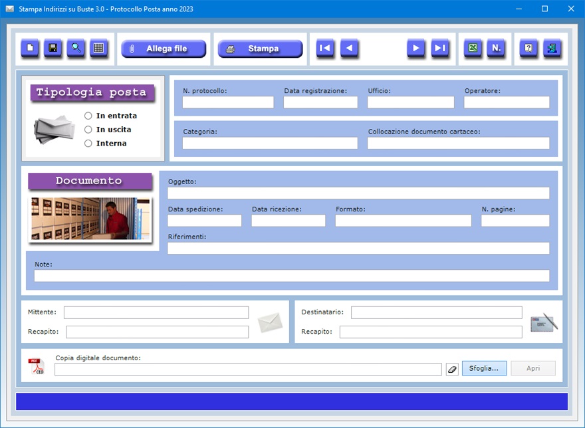Click the N. pagine field
585x428 pixels.
pyautogui.click(x=515, y=221)
